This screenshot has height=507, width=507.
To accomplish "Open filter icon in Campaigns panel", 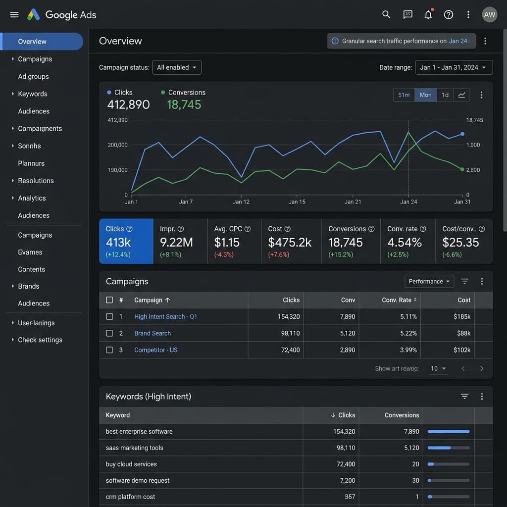I will click(x=464, y=281).
